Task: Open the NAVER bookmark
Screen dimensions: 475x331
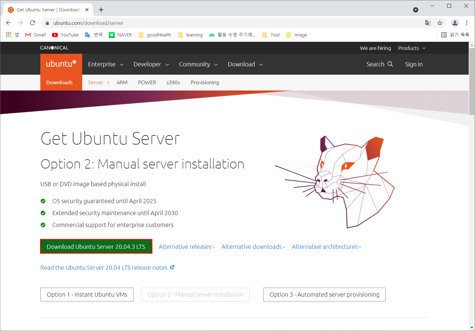Action: [120, 35]
